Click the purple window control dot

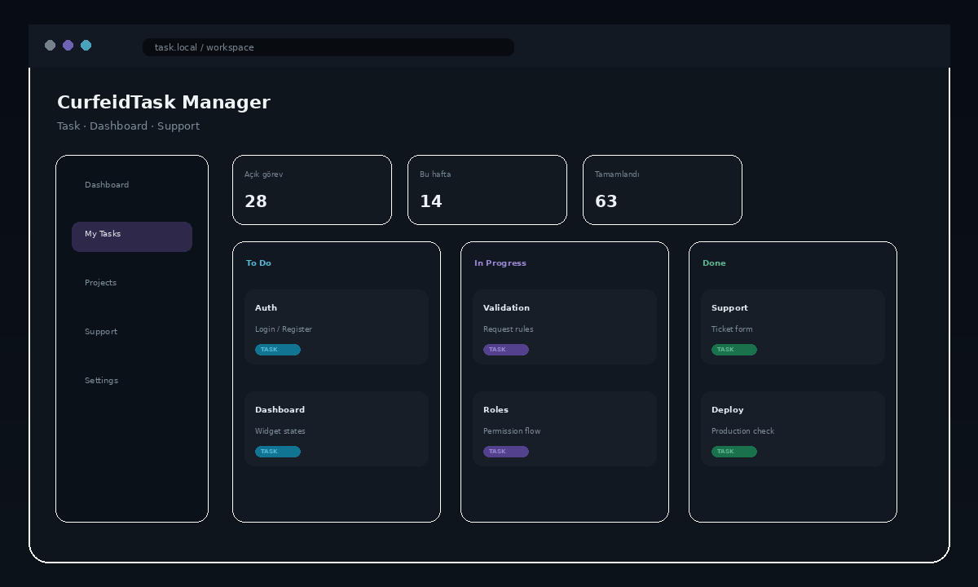coord(68,46)
